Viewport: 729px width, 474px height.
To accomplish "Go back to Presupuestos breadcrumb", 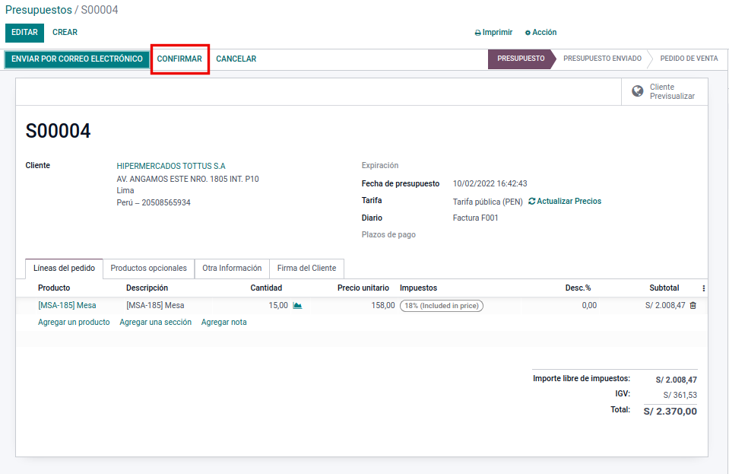I will click(x=38, y=10).
